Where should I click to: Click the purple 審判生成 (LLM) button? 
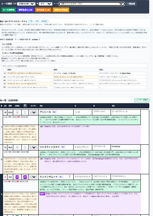[25, 10]
